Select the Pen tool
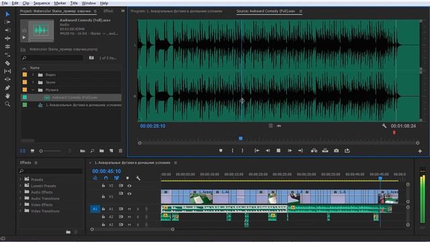430x242 pixels. 7,88
